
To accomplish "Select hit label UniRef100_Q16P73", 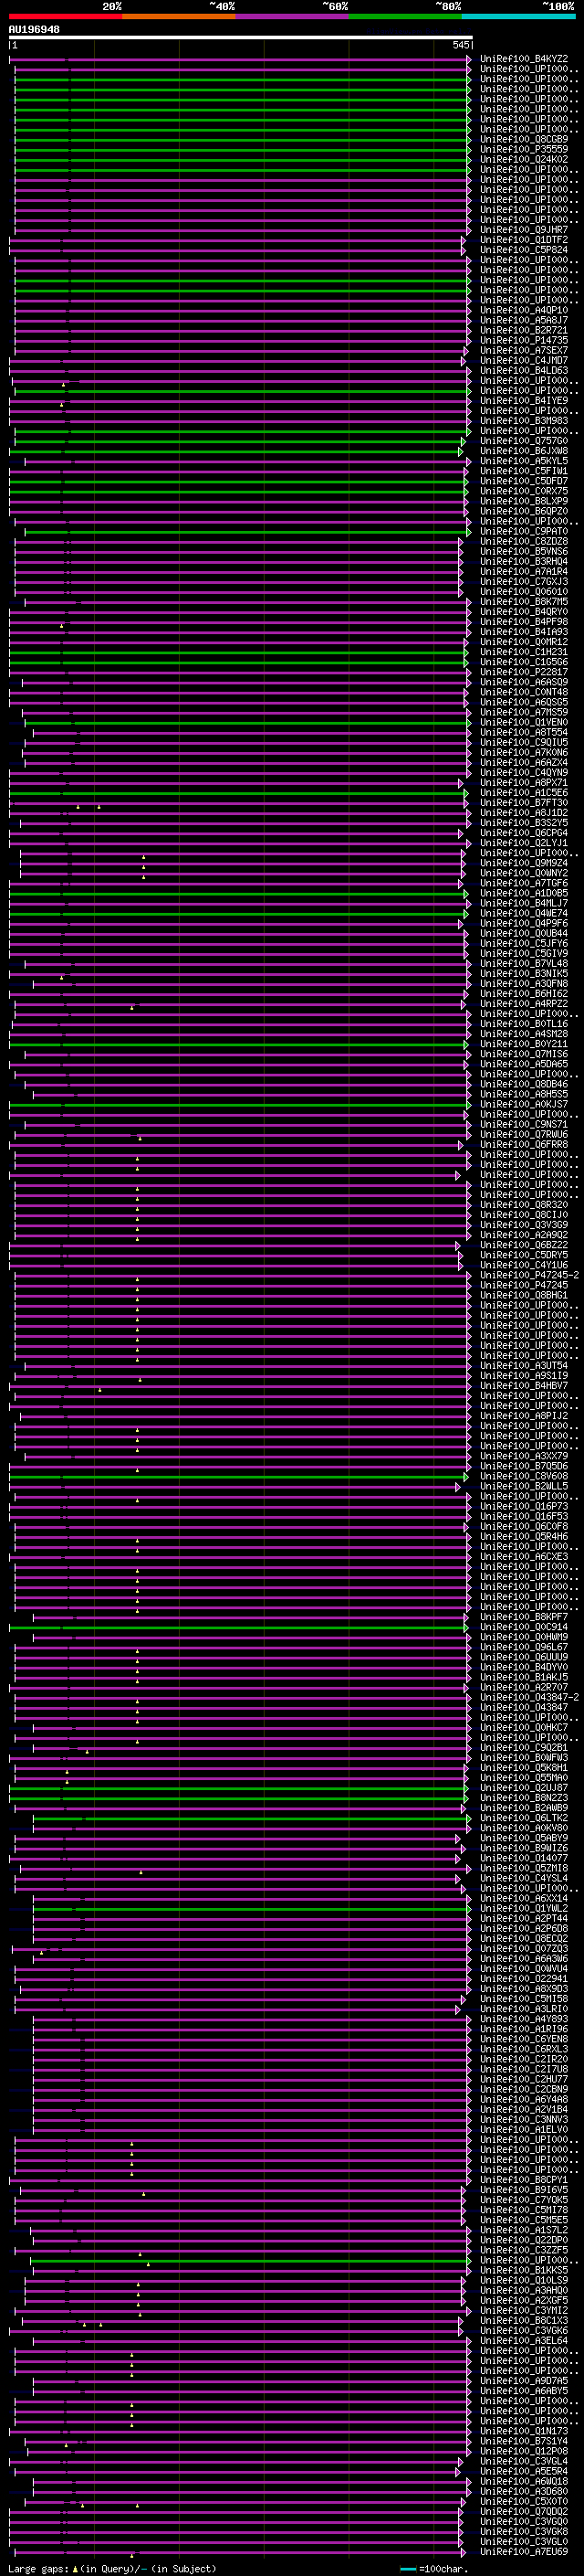I will coord(524,1506).
